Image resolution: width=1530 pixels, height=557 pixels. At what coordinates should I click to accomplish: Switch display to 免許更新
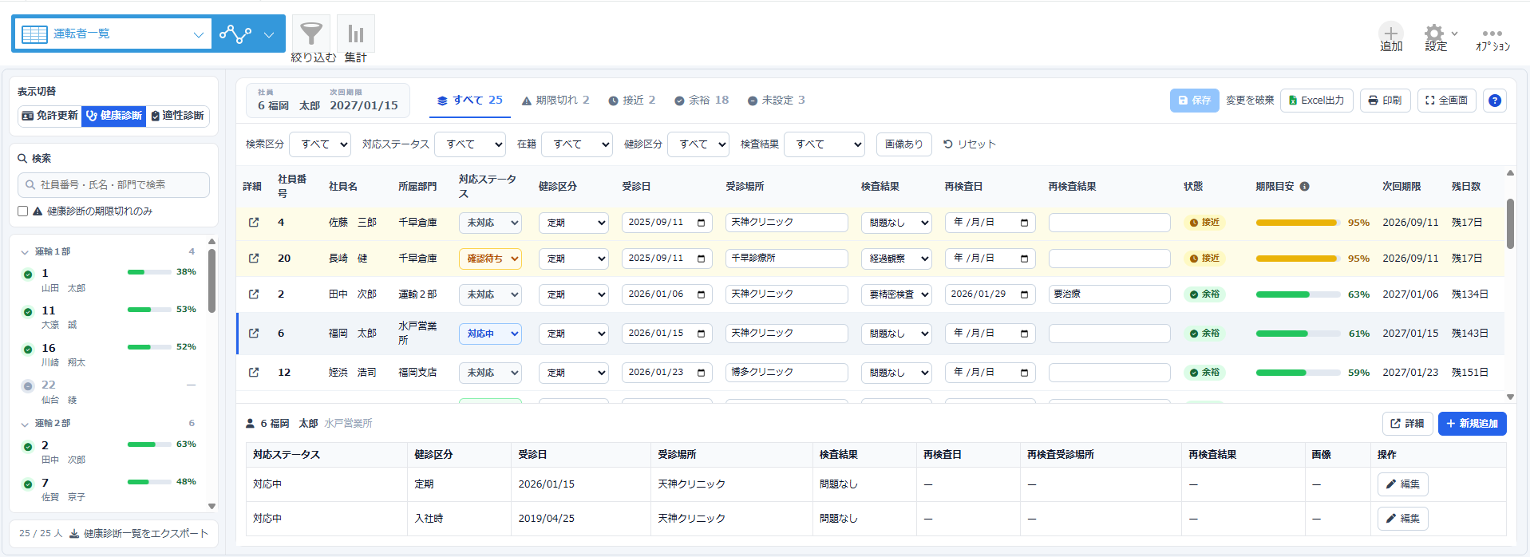click(49, 116)
